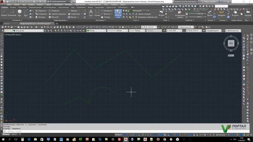Click the ViewCube top face

[x=231, y=43]
